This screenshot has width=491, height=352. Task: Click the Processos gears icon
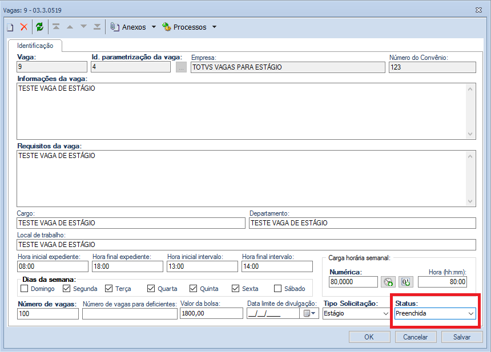point(166,27)
